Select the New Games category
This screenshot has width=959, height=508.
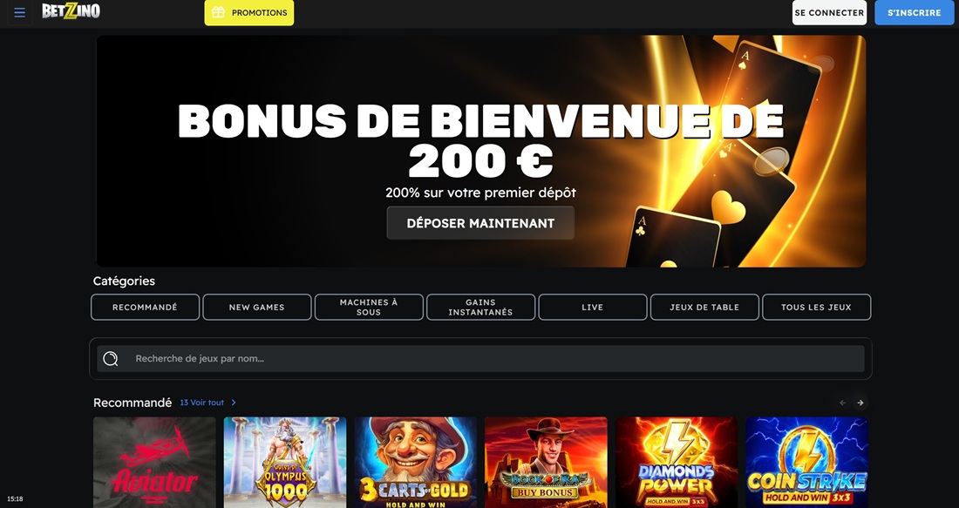257,307
